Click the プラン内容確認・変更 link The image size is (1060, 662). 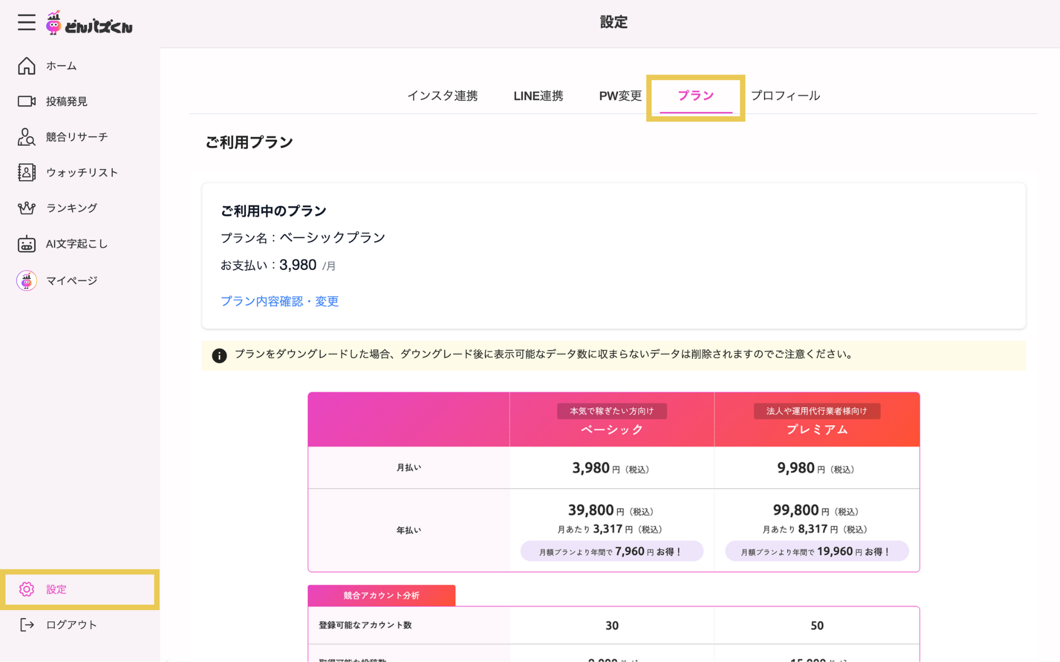coord(279,301)
